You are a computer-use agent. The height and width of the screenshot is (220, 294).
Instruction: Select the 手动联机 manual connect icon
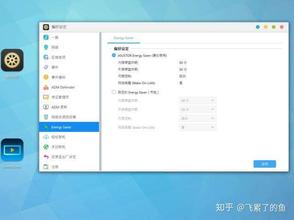pos(46,147)
